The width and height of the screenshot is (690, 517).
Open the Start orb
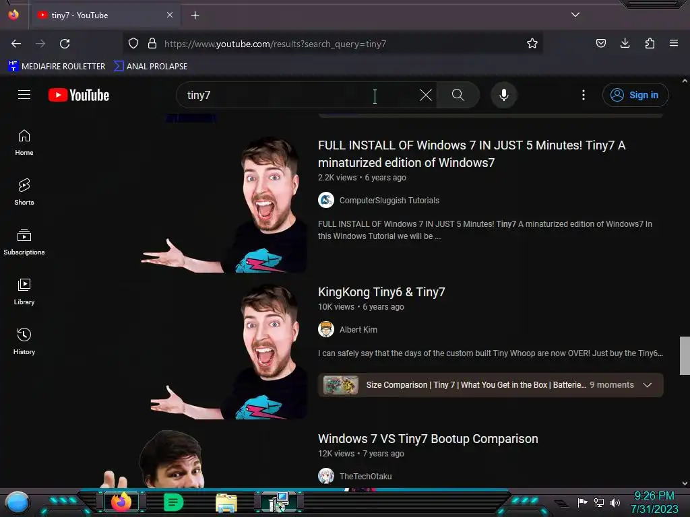[x=17, y=503]
